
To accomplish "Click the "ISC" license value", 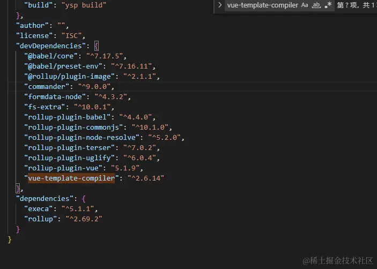I will point(71,36).
